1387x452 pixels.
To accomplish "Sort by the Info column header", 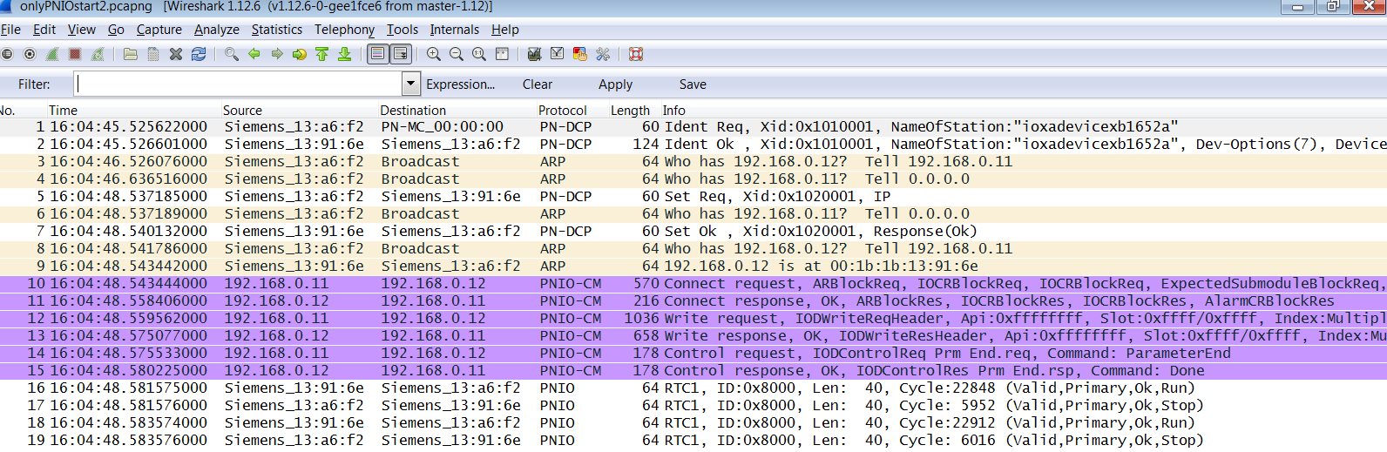I will pos(673,111).
